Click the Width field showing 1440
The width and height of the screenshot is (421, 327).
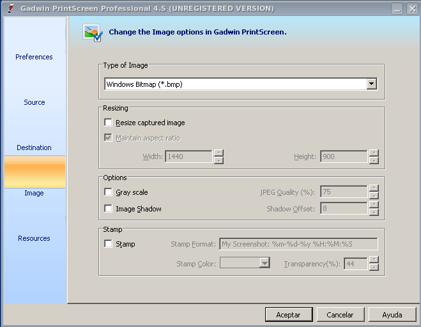tap(188, 156)
